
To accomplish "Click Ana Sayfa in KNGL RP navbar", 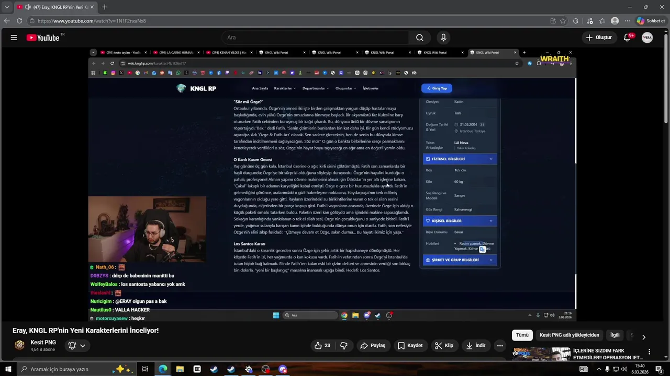I will (x=260, y=88).
